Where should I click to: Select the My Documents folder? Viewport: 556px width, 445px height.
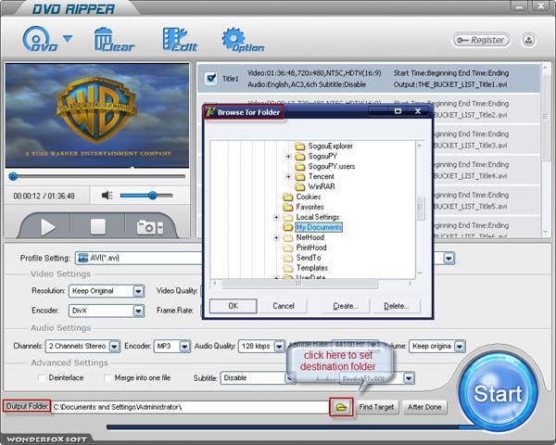[313, 227]
